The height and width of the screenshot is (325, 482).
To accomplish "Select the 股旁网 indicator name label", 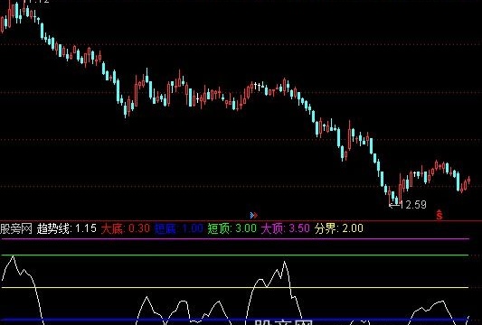I will (16, 228).
